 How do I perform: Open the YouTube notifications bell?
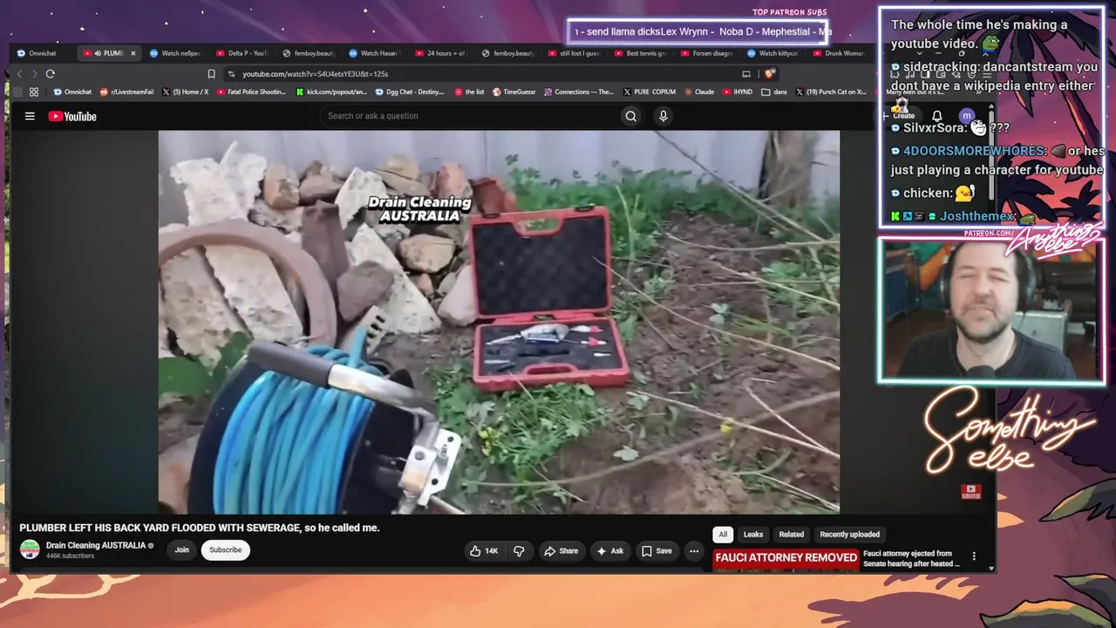(x=937, y=116)
